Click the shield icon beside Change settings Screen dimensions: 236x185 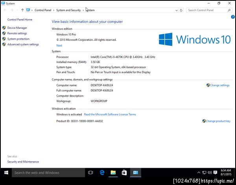coord(208,85)
